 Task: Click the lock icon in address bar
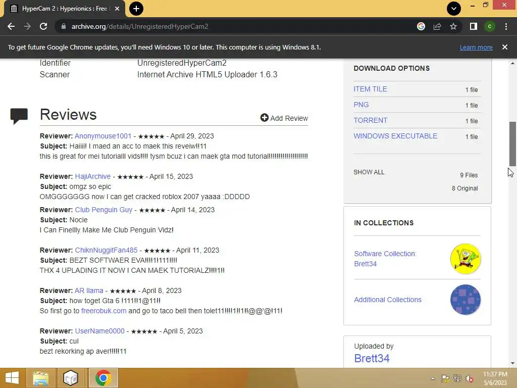point(64,26)
